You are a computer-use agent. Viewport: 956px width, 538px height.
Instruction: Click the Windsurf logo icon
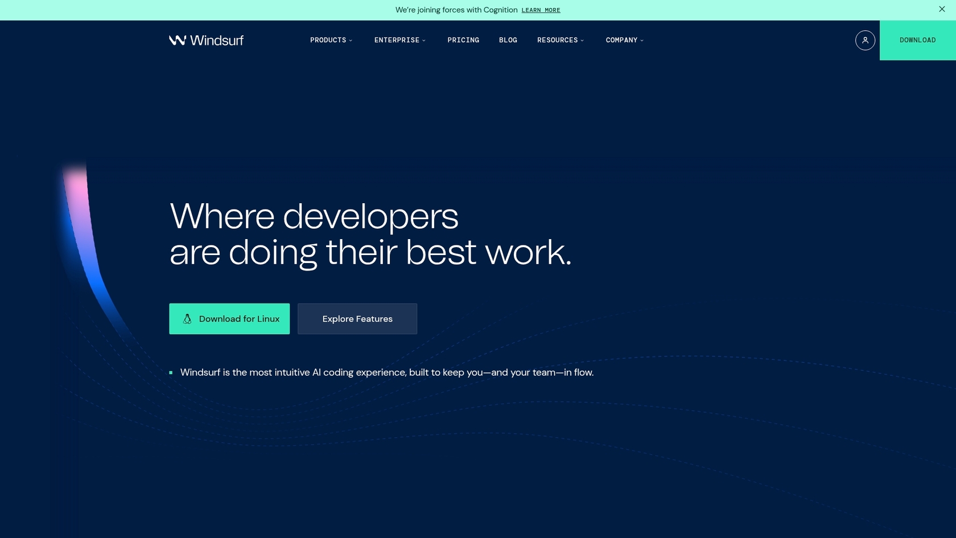(x=177, y=40)
